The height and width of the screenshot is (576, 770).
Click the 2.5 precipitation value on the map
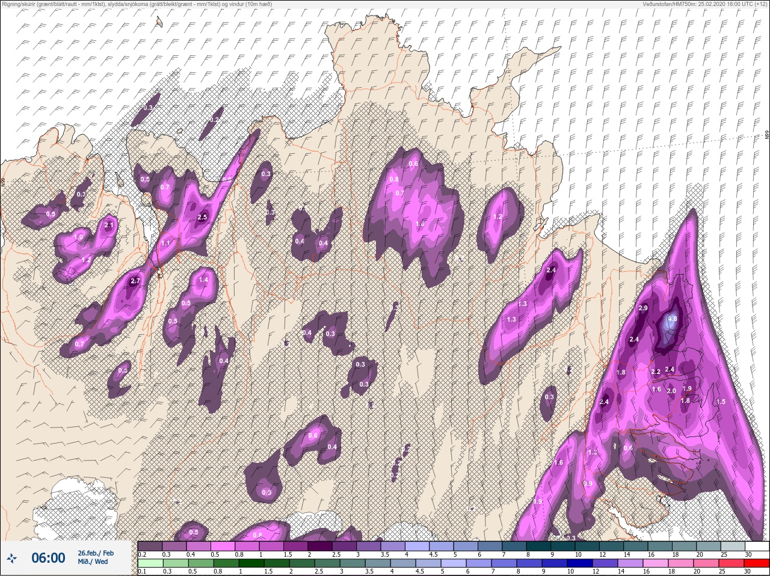[x=202, y=217]
